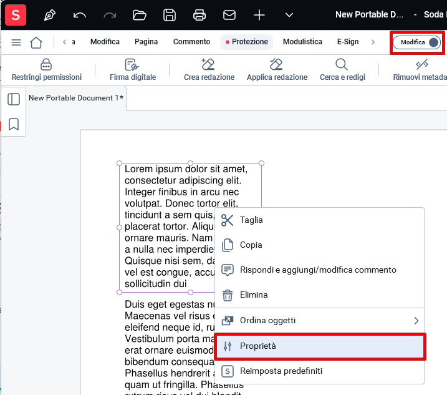Image resolution: width=447 pixels, height=395 pixels.
Task: Click the title 'New Portable D...' text
Action: pos(369,14)
